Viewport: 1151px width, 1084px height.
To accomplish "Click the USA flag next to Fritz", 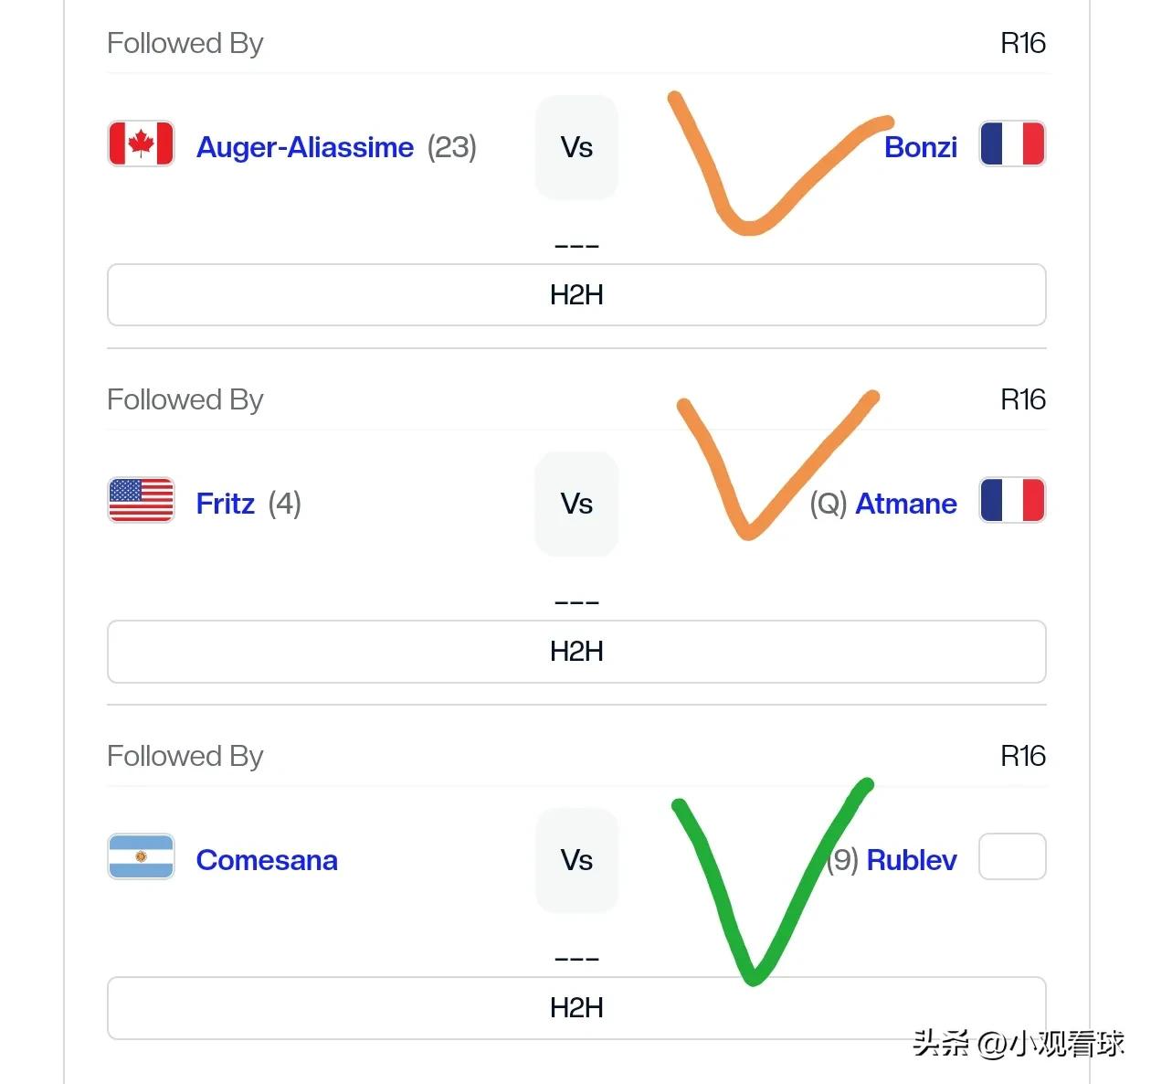I will coord(141,500).
